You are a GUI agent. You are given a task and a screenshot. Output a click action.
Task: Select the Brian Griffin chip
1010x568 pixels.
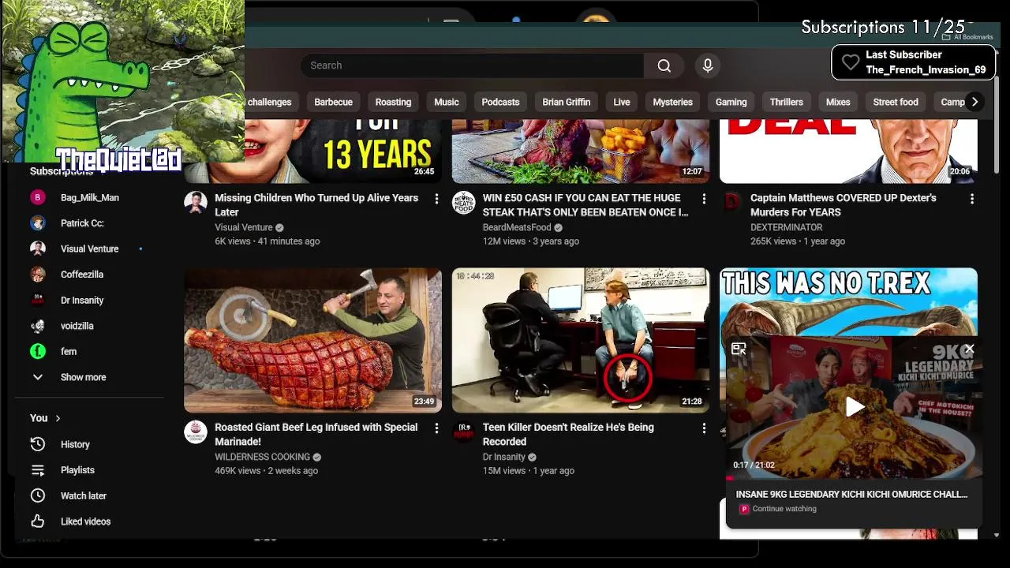coord(566,102)
